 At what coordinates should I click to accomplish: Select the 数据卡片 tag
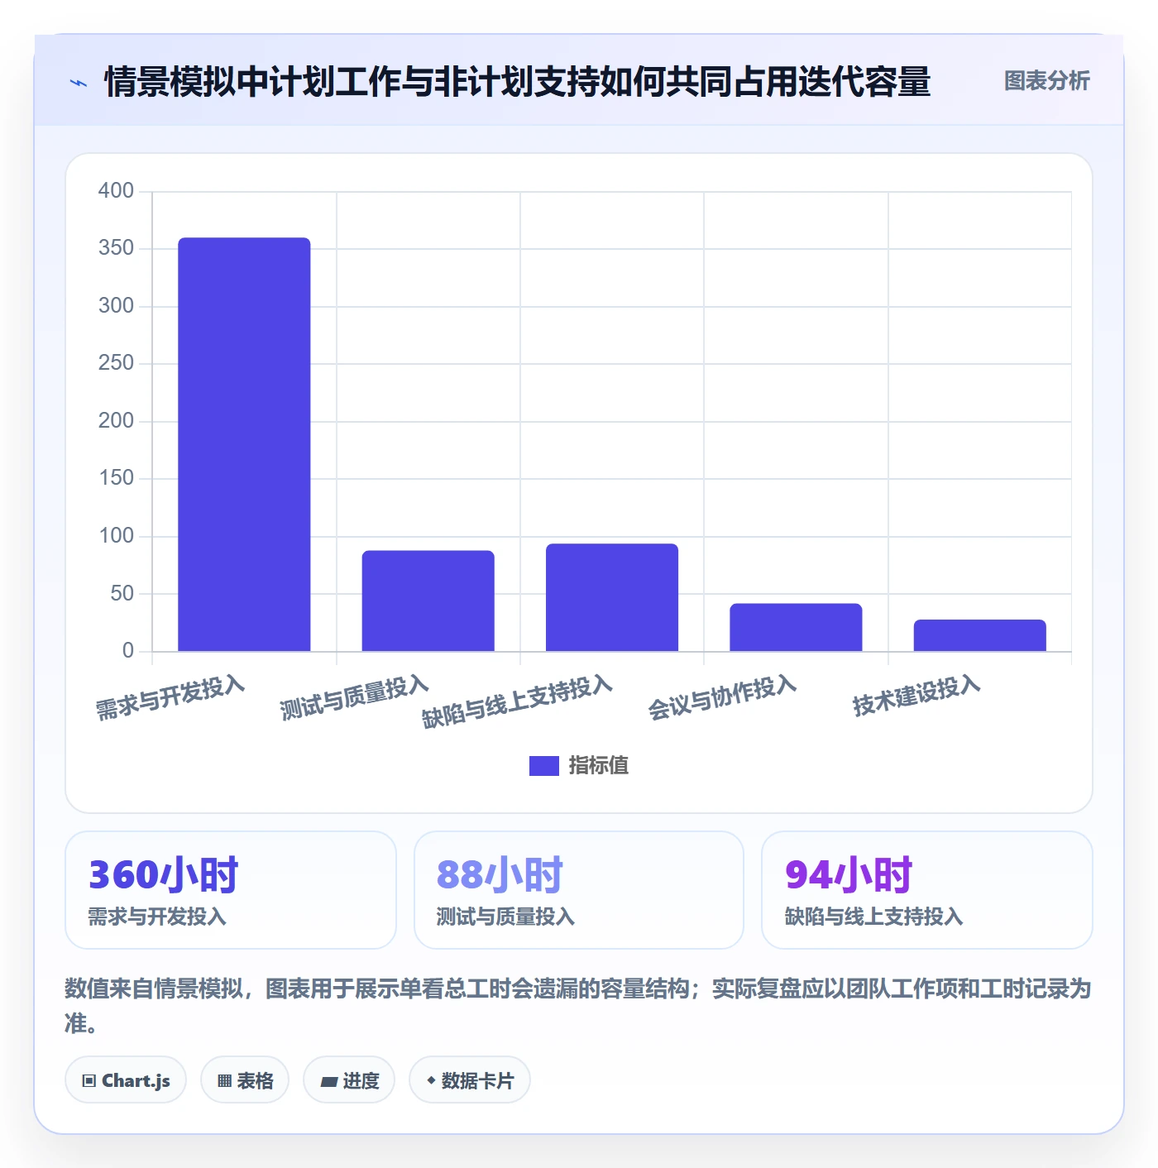click(470, 1079)
